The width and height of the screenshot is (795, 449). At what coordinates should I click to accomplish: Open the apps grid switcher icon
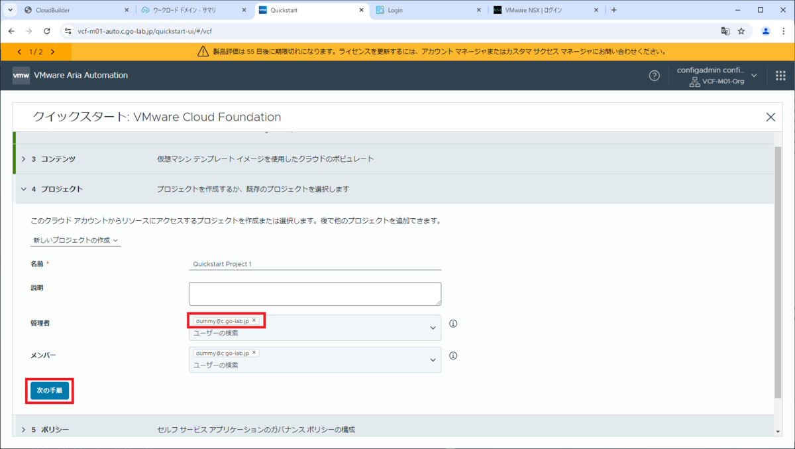(780, 76)
